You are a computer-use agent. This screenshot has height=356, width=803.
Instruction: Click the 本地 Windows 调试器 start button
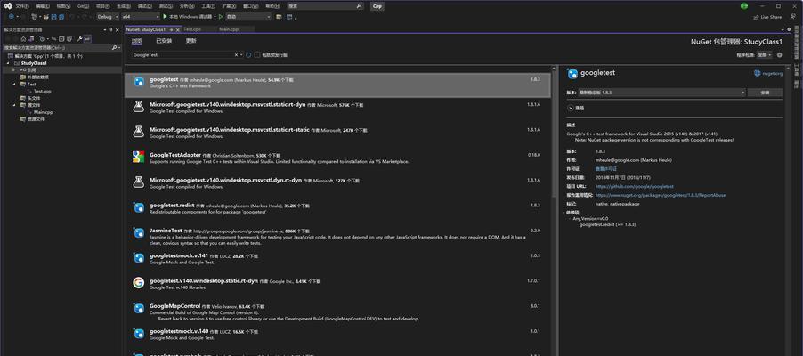click(188, 17)
